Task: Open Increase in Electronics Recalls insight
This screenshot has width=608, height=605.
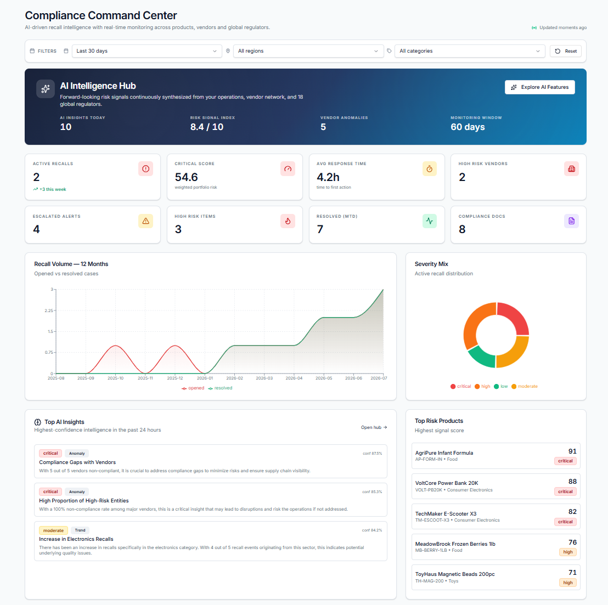Action: point(211,541)
